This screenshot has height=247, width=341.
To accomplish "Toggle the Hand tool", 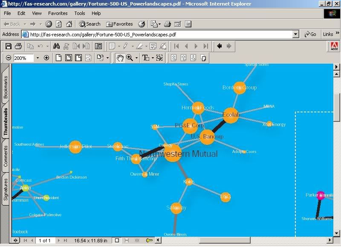I will (x=120, y=58).
